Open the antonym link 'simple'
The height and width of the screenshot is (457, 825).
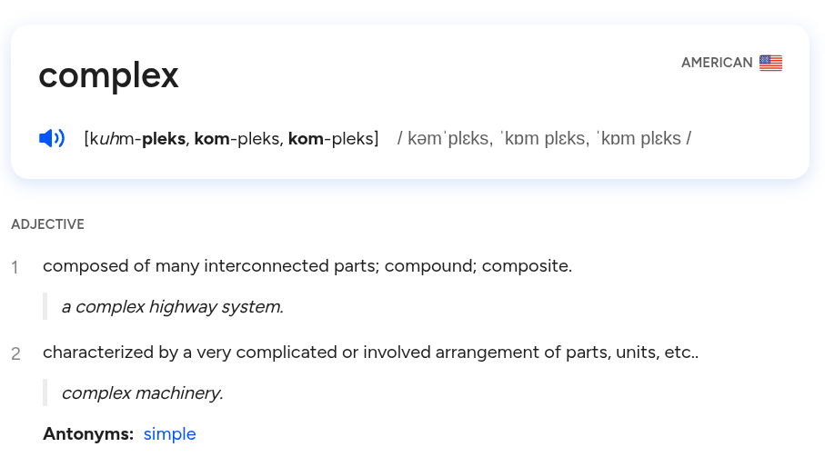click(169, 434)
